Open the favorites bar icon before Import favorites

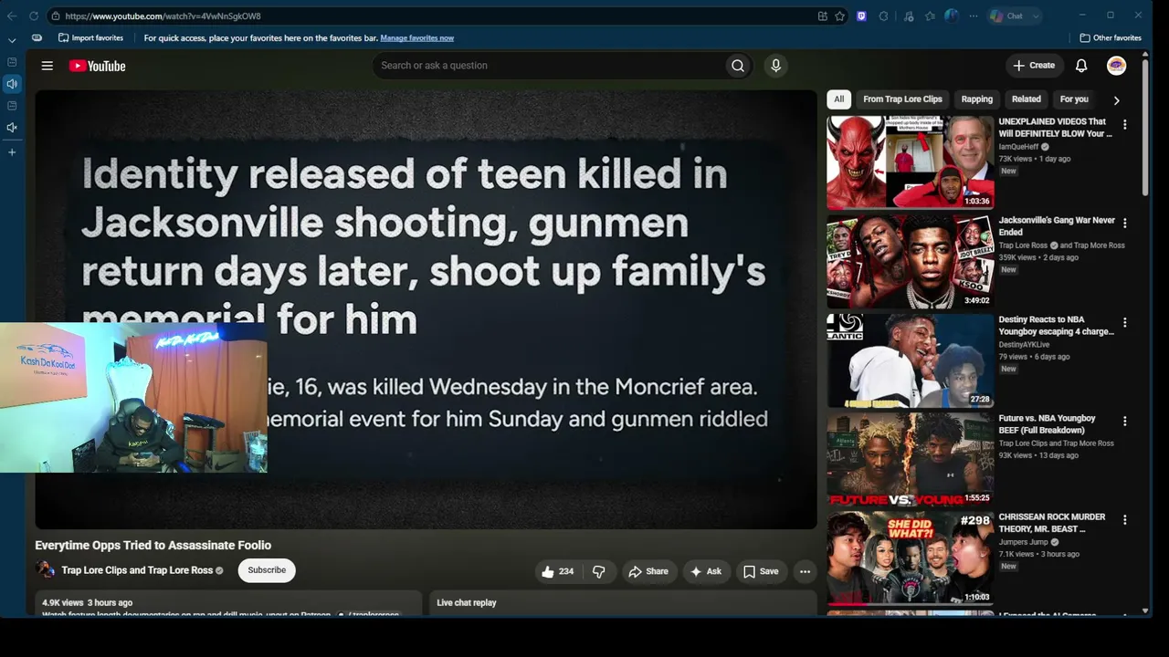pyautogui.click(x=37, y=38)
